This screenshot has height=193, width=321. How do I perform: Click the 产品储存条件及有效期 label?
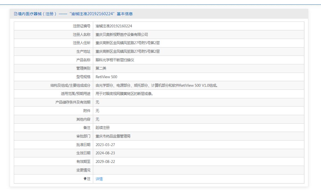click(x=73, y=102)
